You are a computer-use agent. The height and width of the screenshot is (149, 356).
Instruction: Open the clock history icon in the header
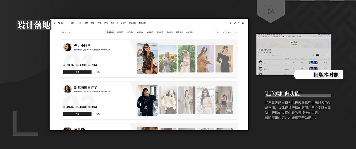coord(235,23)
